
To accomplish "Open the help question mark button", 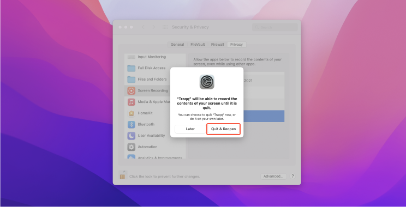I will click(x=292, y=176).
